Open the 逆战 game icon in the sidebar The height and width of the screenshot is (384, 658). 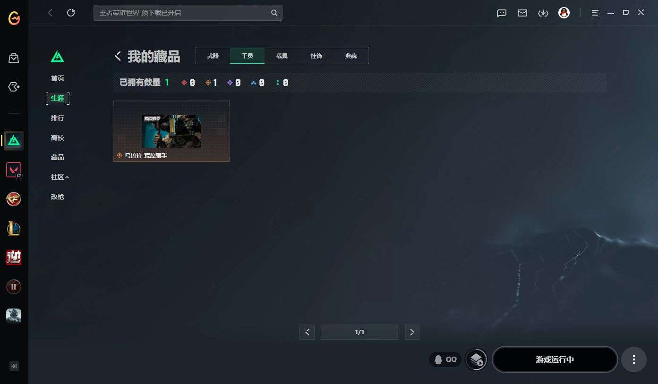coord(14,257)
